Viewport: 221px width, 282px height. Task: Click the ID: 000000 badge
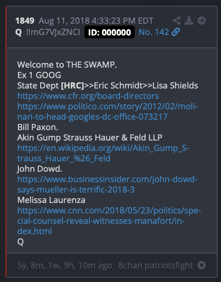(110, 32)
